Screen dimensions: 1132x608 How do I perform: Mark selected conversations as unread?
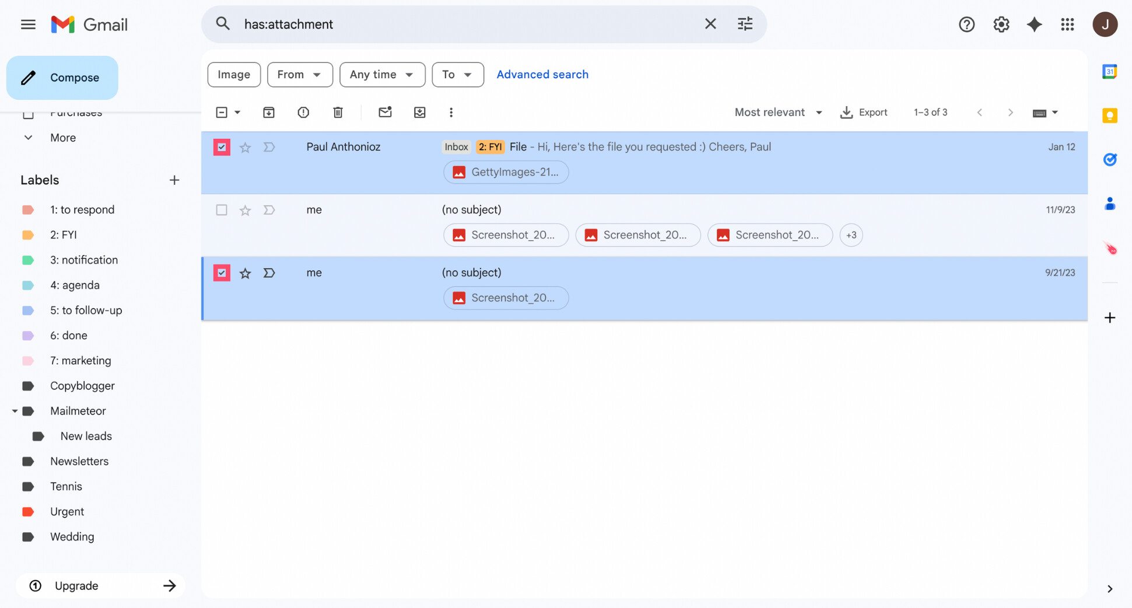click(x=385, y=112)
